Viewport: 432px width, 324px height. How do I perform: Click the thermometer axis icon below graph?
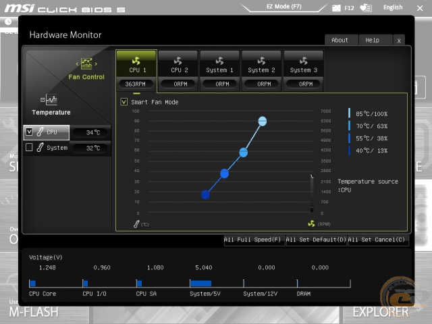coord(136,224)
